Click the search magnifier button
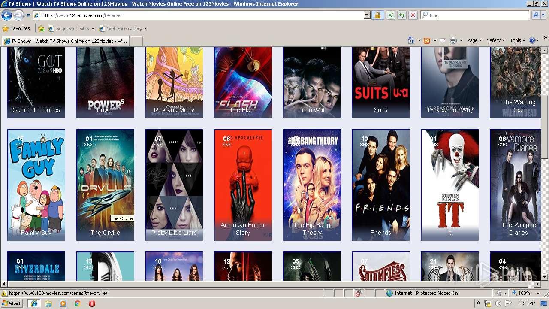The image size is (549, 309). (536, 15)
